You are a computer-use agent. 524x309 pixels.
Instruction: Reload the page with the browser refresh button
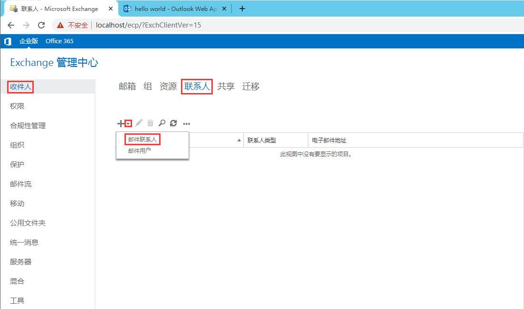tap(41, 25)
